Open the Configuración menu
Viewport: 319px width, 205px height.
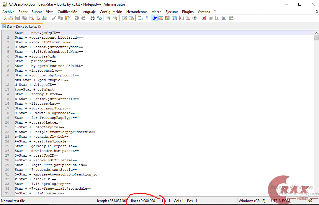pos(111,12)
